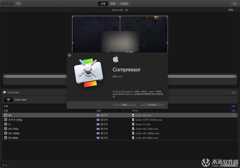
Task: Click the folder icon in 大尺寸 540p row
Action: (98, 120)
